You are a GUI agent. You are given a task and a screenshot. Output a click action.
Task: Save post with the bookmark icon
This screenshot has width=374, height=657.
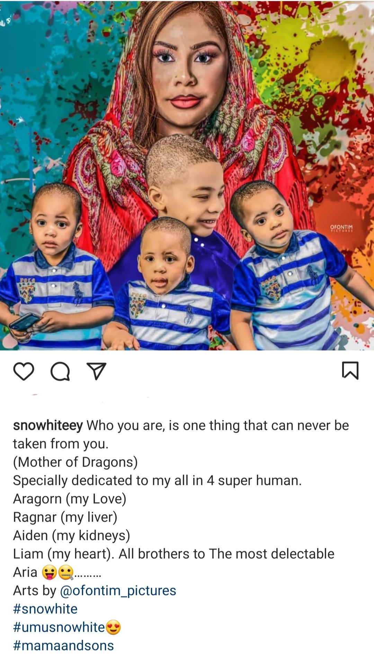point(350,370)
